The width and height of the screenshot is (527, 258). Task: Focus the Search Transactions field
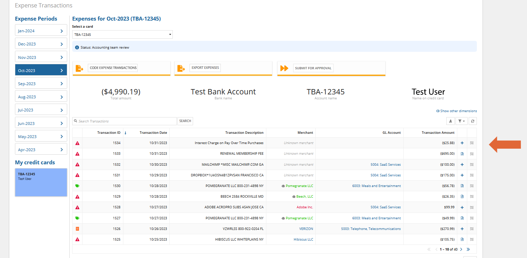point(124,121)
